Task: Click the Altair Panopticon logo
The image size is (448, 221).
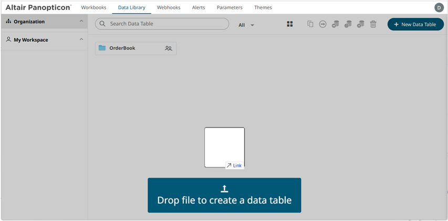Action: 38,7
